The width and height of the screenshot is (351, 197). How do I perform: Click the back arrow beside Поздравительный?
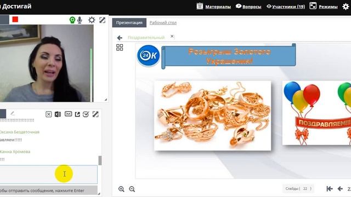(120, 38)
